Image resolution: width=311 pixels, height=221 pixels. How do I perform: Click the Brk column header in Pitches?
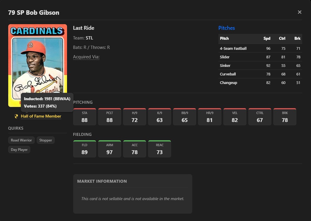(297, 38)
